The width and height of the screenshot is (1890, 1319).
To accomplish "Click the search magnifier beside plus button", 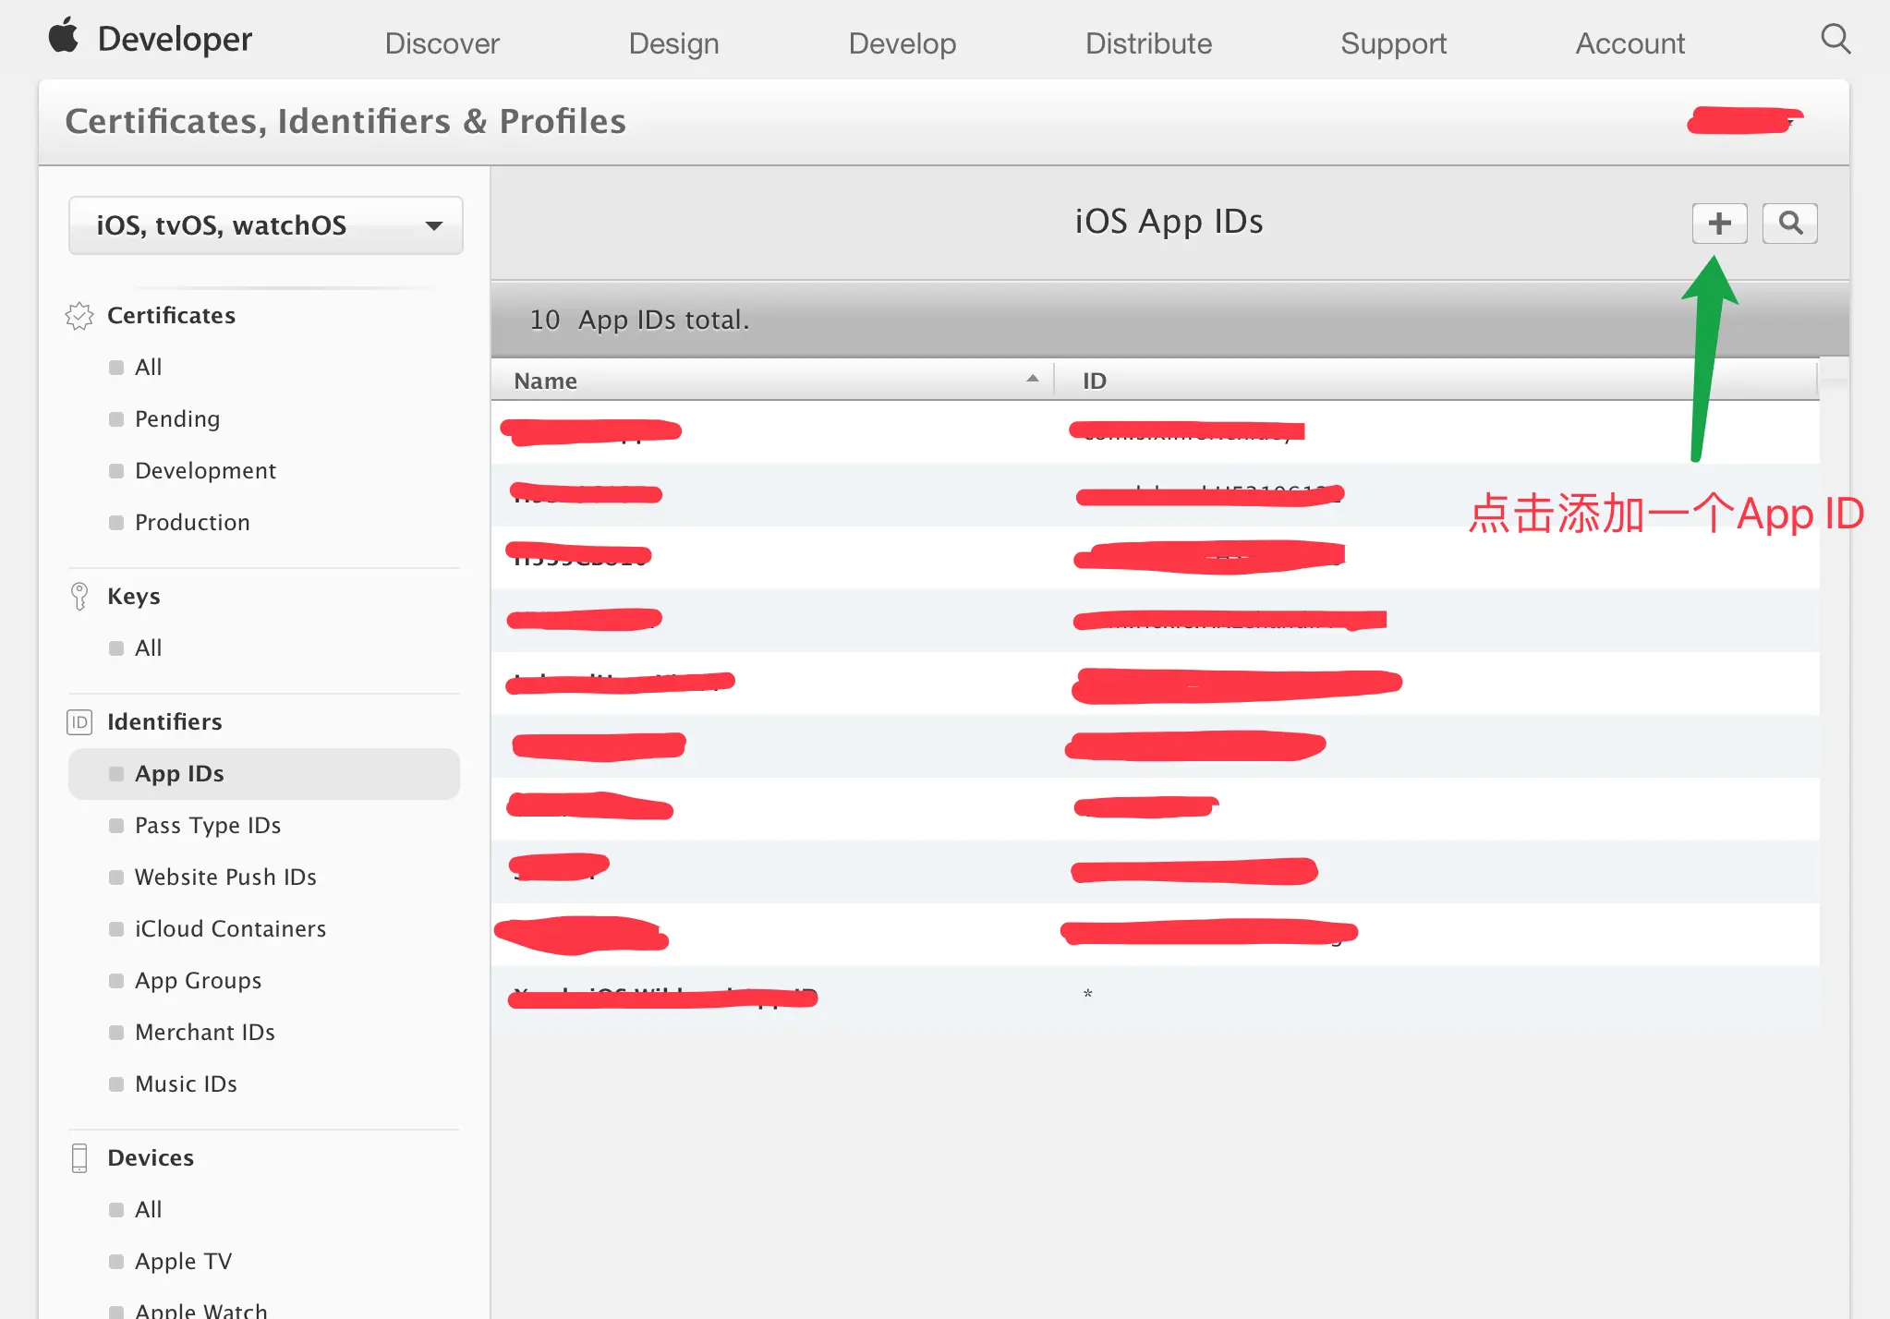I will [x=1789, y=224].
